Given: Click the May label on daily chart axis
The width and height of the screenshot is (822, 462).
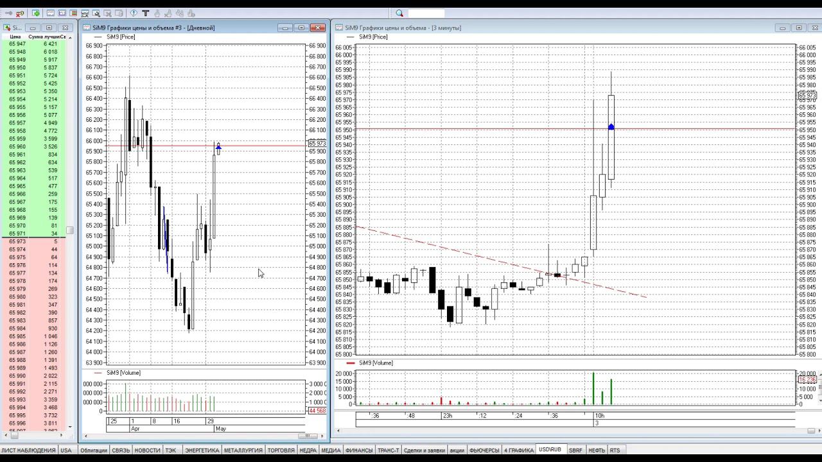Looking at the screenshot, I should [221, 428].
